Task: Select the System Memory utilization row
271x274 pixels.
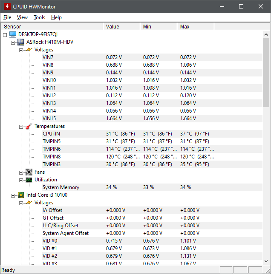Action: point(152,187)
